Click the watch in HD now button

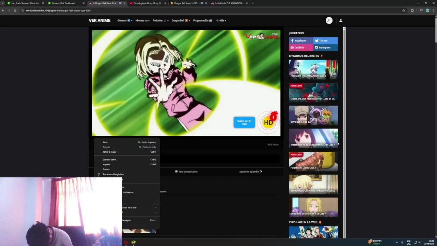[244, 122]
